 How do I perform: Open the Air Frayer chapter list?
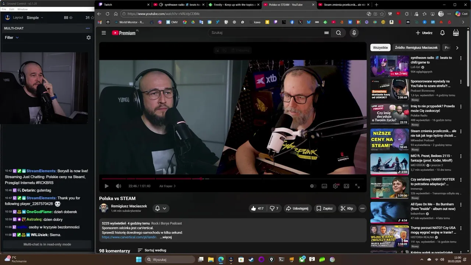pyautogui.click(x=167, y=186)
